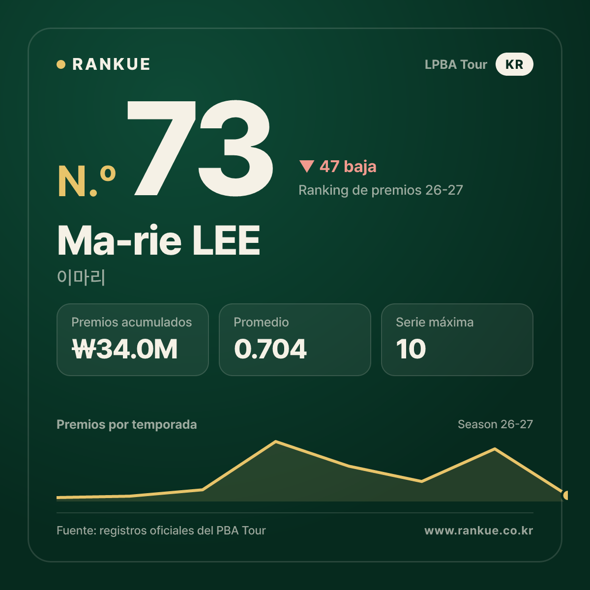Viewport: 590px width, 590px height.
Task: Click the 0.704 average value
Action: (x=270, y=349)
